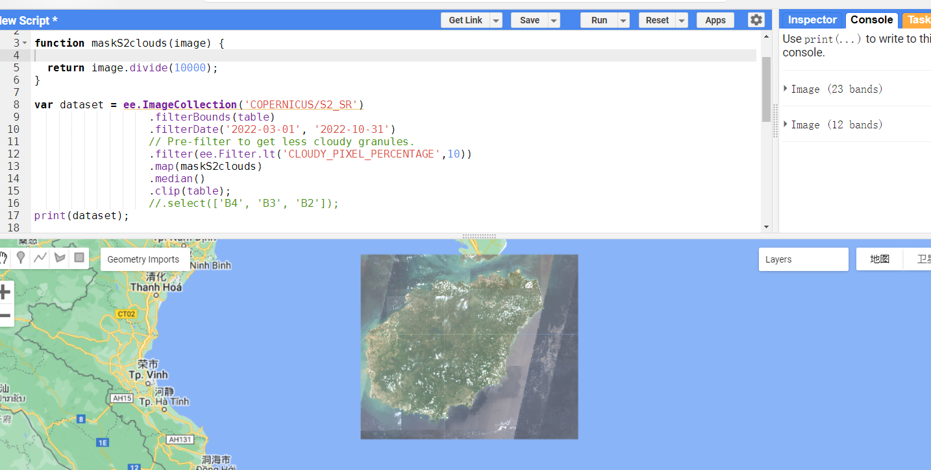Open the Layers panel on map
The width and height of the screenshot is (931, 470).
(x=803, y=259)
